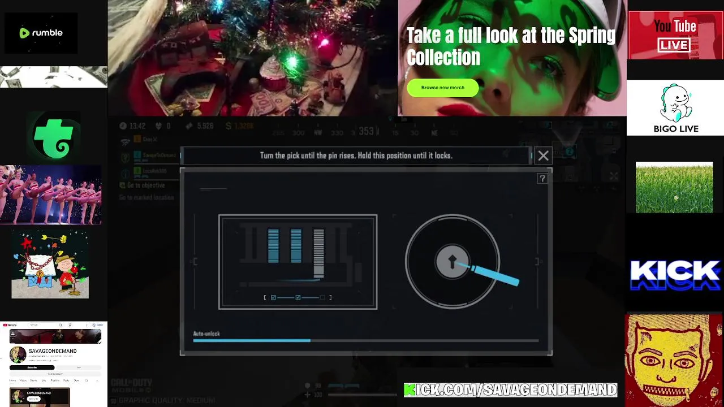The image size is (724, 407).
Task: Select the white third lock pin
Action: point(318,253)
